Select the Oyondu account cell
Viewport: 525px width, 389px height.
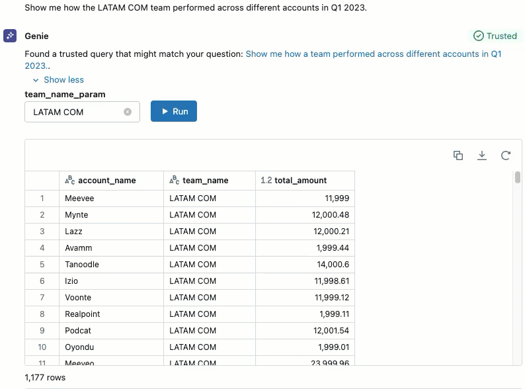(x=112, y=347)
